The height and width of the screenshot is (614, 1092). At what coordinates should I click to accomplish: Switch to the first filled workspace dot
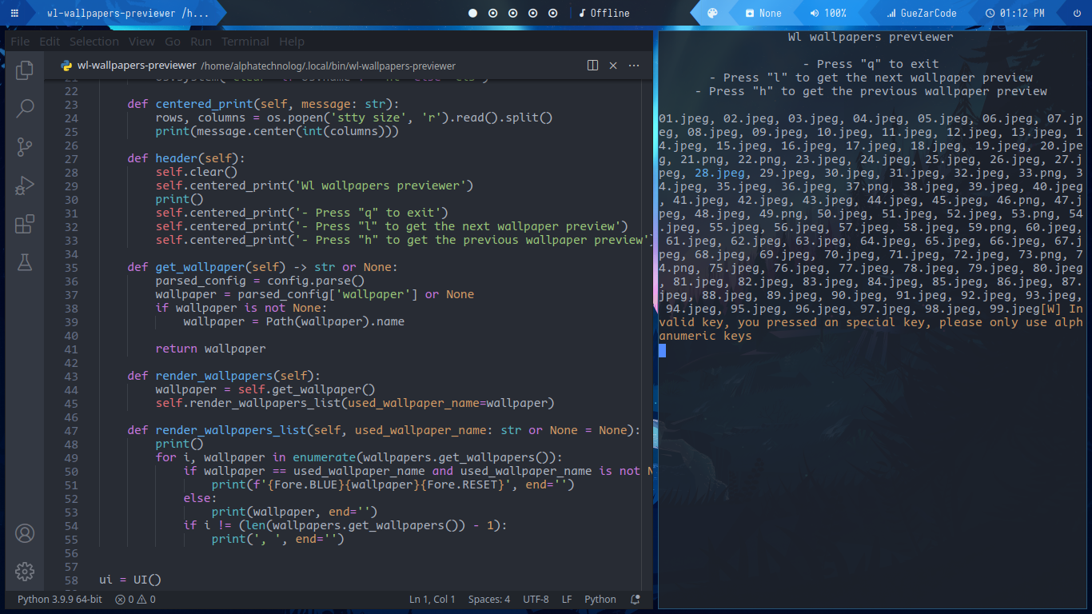(472, 13)
